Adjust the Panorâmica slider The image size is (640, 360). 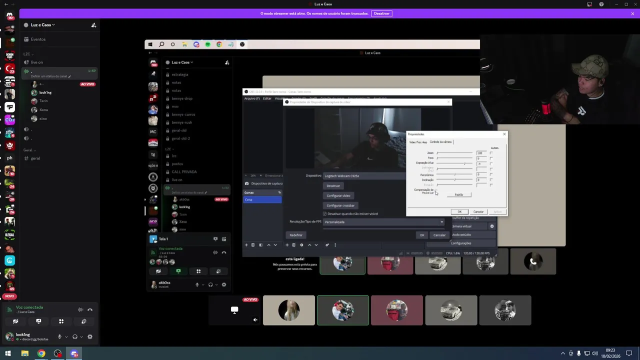point(454,174)
